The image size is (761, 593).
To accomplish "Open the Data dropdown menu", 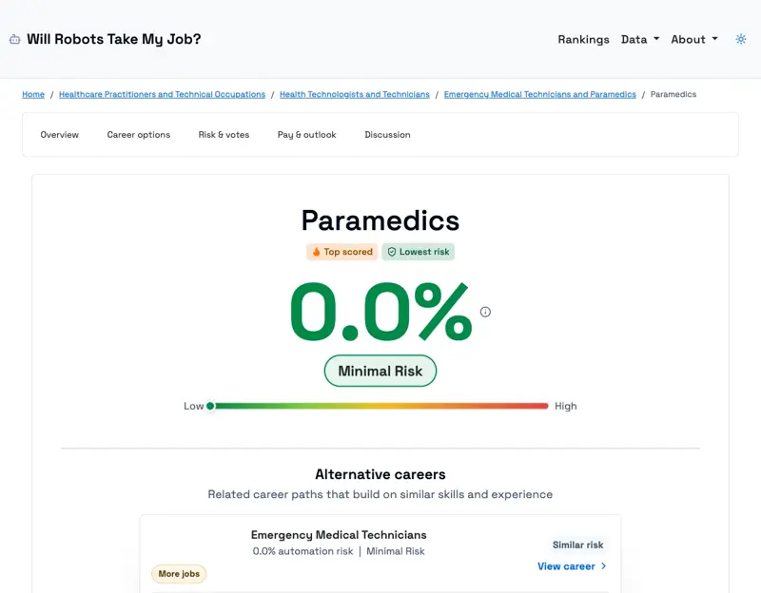I will (639, 39).
